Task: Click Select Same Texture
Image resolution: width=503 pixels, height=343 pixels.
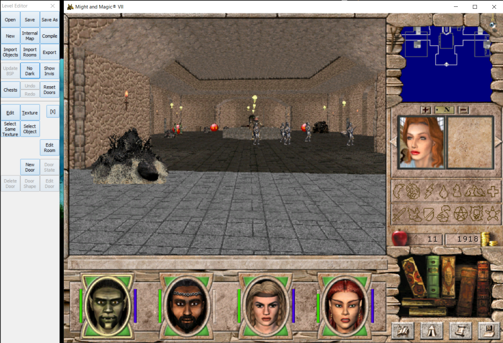Action: (10, 129)
